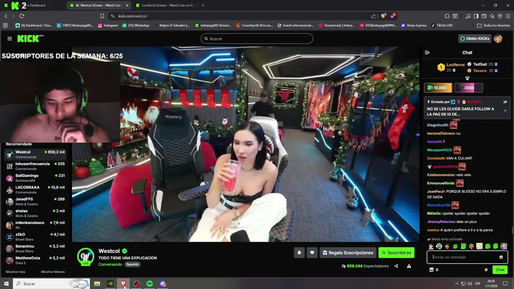Report the stream via the warning triangle icon
Viewport: 514px width, 289px height.
[x=409, y=266]
